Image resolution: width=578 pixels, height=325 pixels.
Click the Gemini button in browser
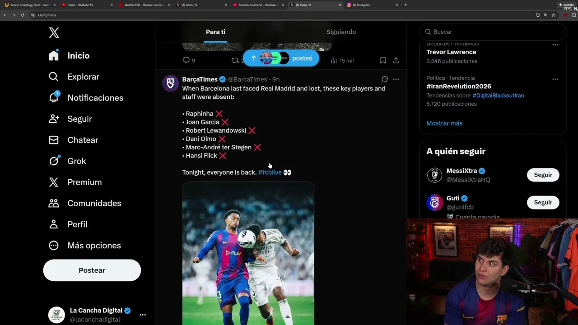coord(567,5)
